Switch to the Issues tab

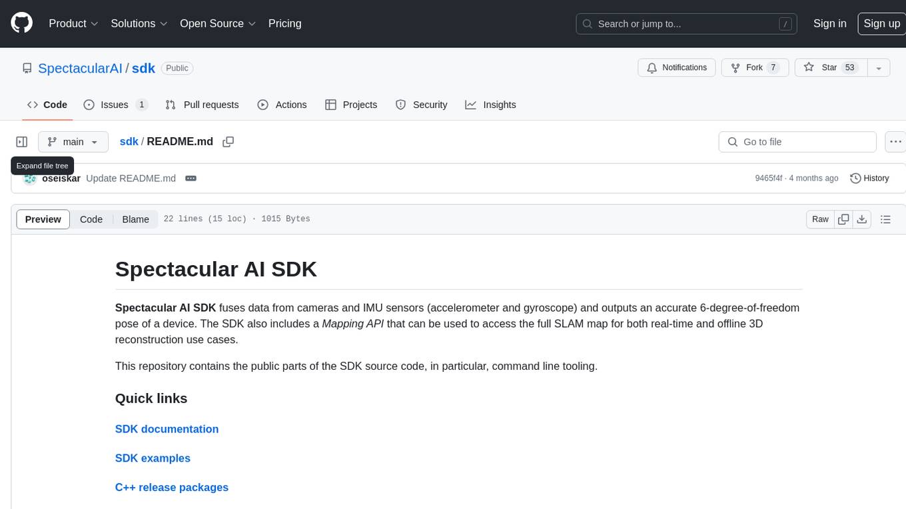click(115, 105)
